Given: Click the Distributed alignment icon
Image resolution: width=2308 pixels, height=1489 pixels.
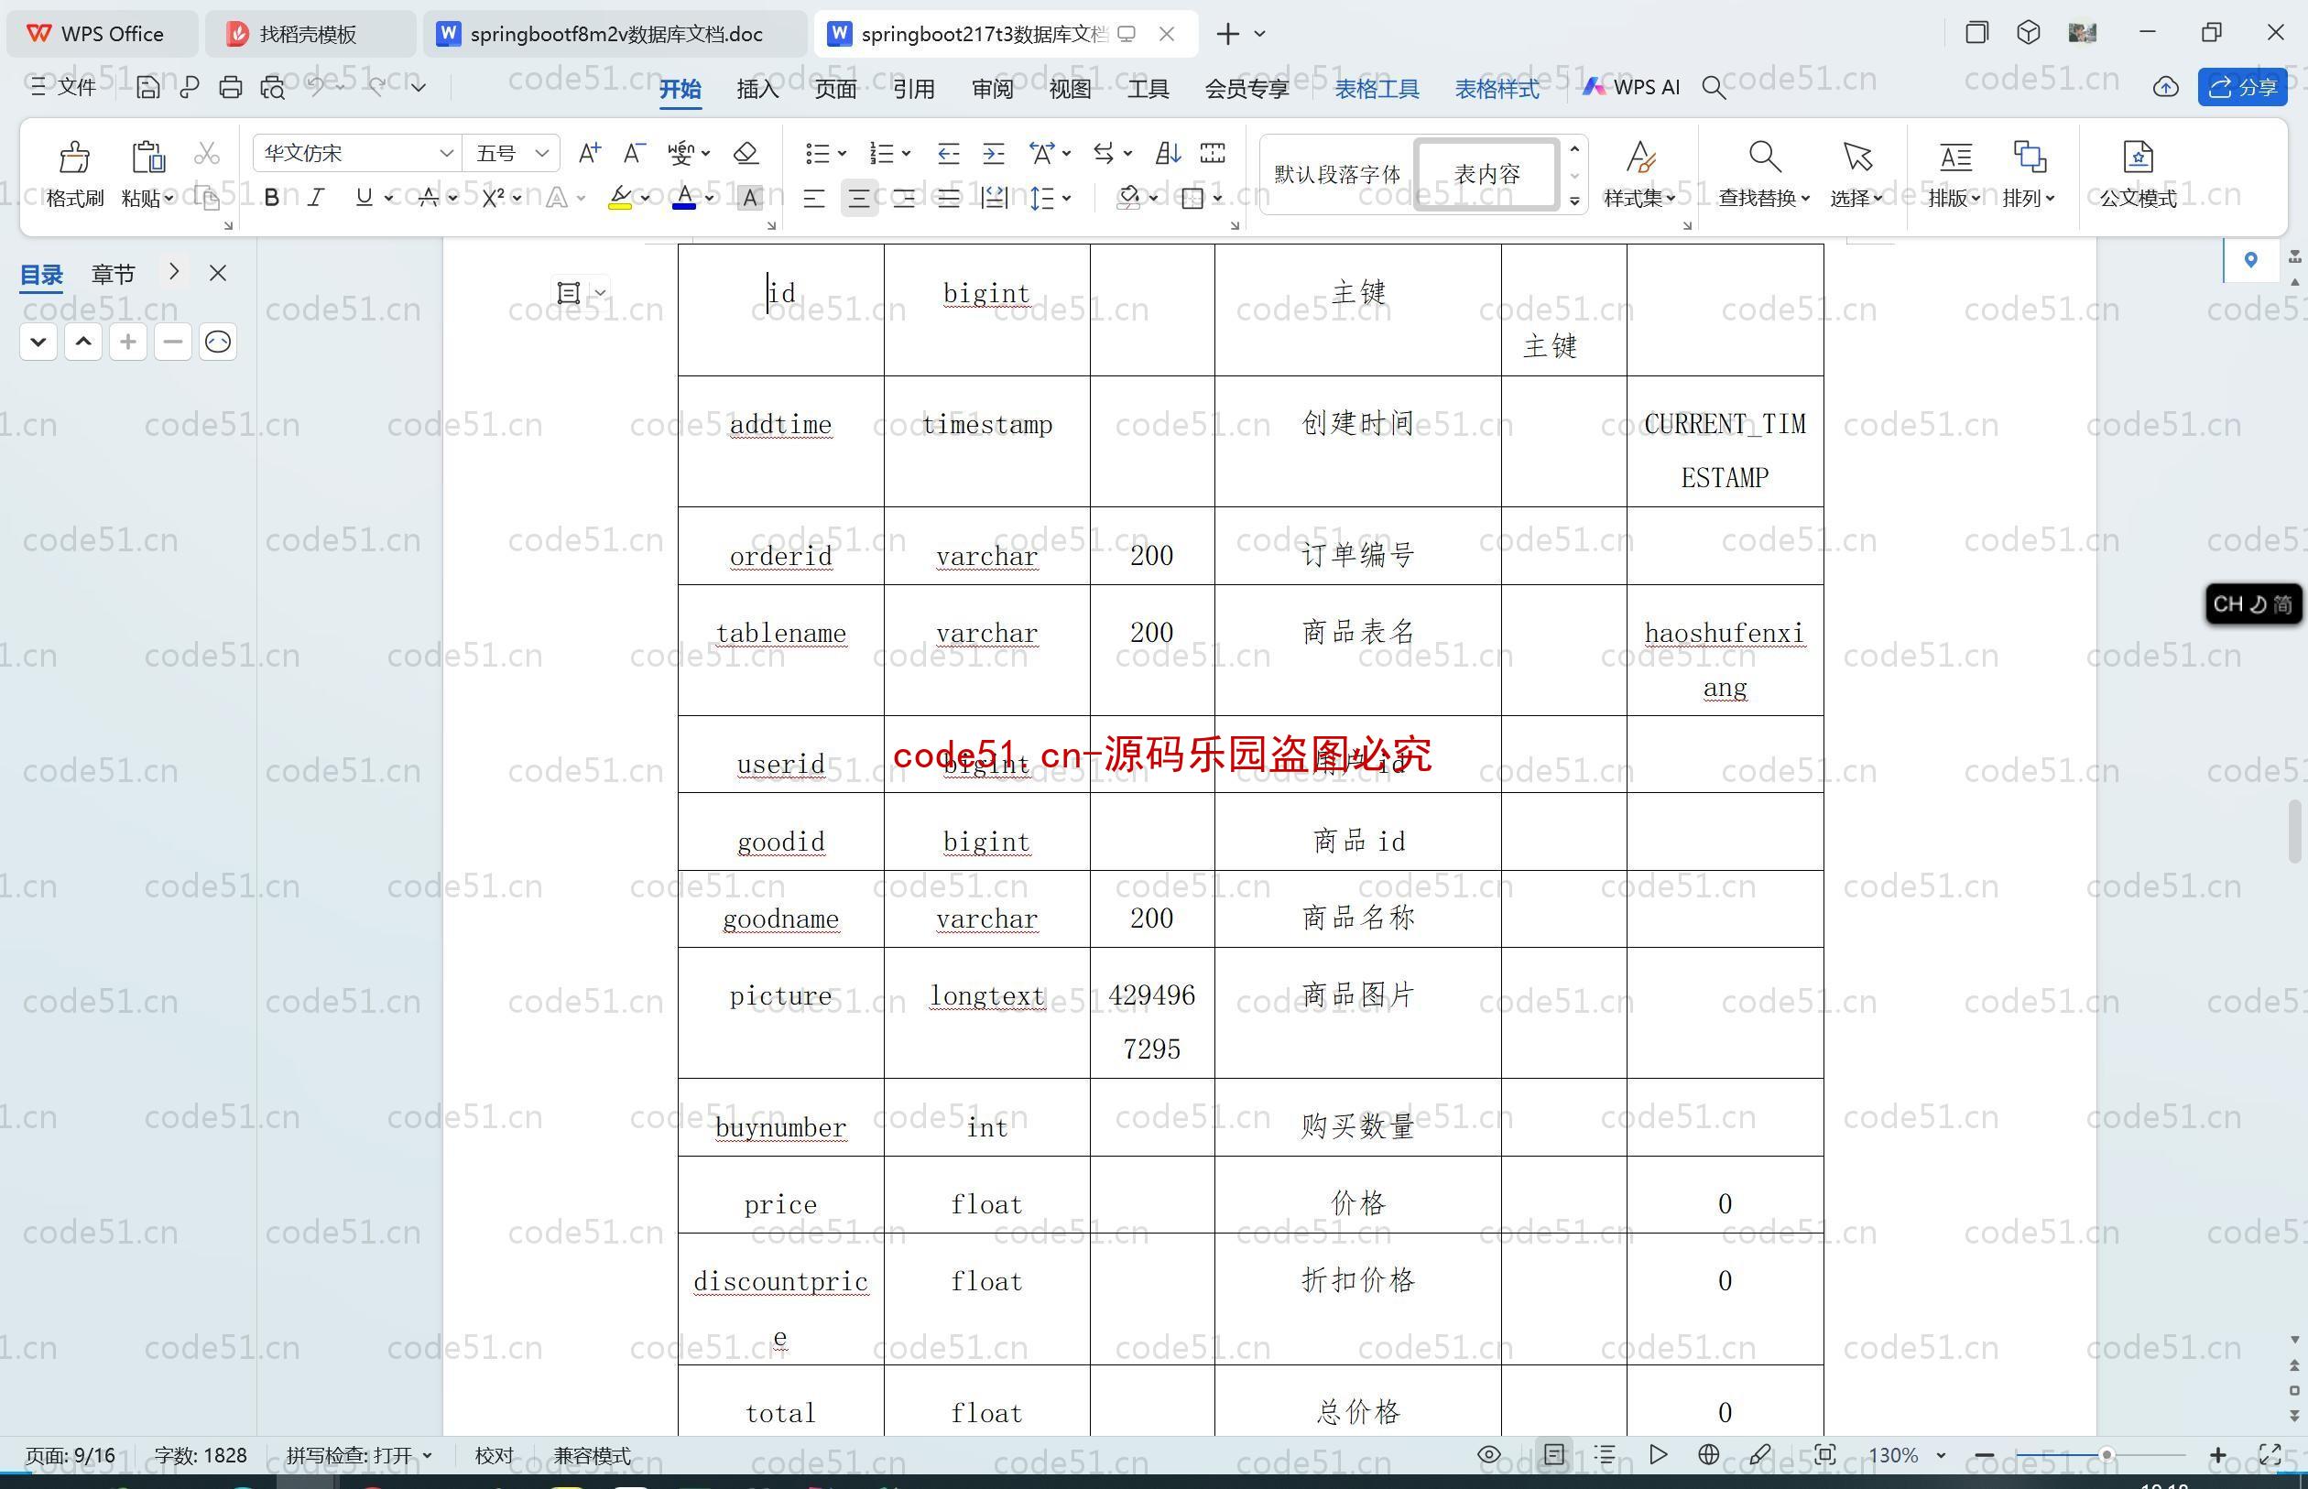Looking at the screenshot, I should click(x=994, y=198).
